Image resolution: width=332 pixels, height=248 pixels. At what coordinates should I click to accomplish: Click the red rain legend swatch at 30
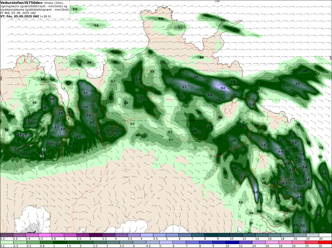tap(326, 242)
